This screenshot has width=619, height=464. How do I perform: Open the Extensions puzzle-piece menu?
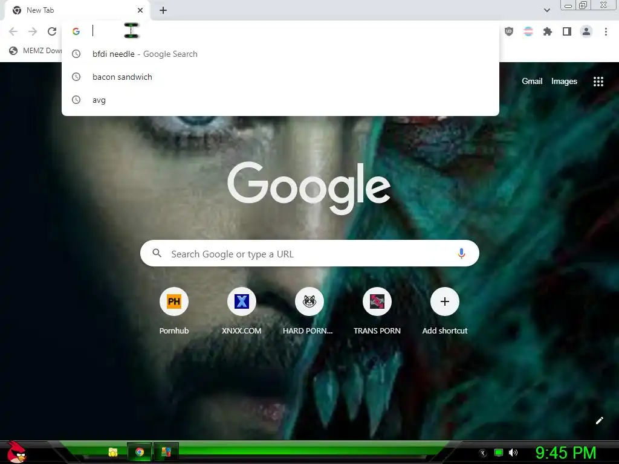click(548, 31)
